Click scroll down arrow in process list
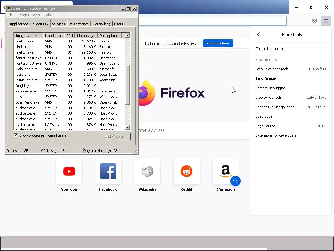 click(128, 127)
